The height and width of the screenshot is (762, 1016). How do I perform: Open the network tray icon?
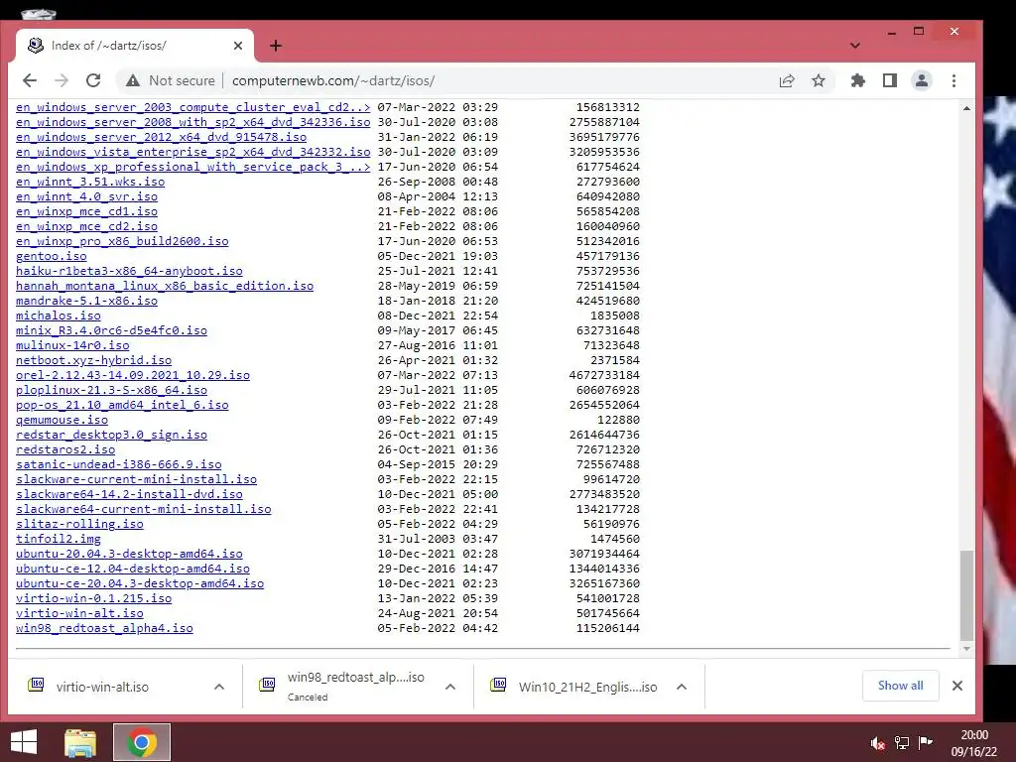[x=901, y=743]
